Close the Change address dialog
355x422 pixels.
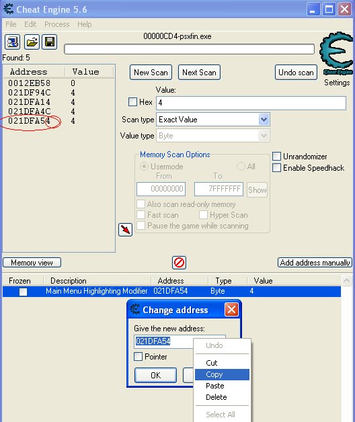[232, 310]
